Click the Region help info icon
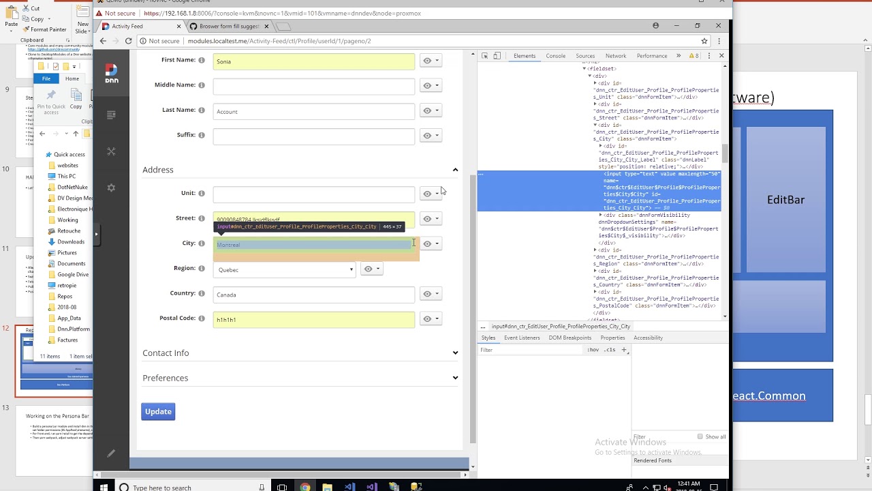872x491 pixels. point(202,268)
